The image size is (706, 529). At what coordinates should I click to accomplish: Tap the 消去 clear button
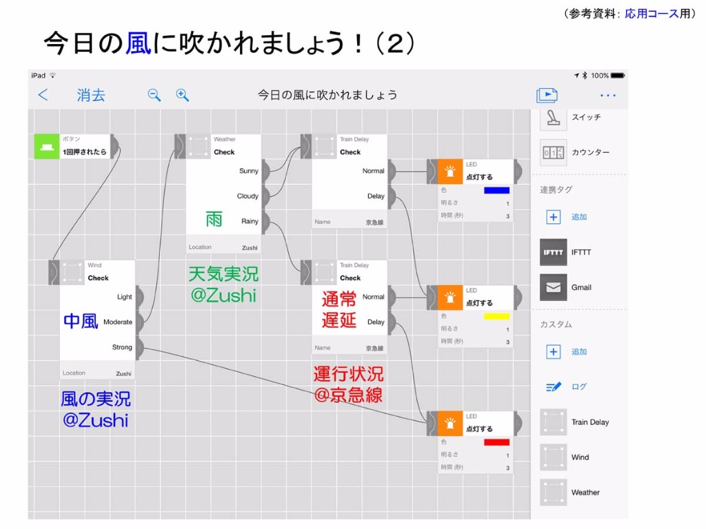point(91,95)
